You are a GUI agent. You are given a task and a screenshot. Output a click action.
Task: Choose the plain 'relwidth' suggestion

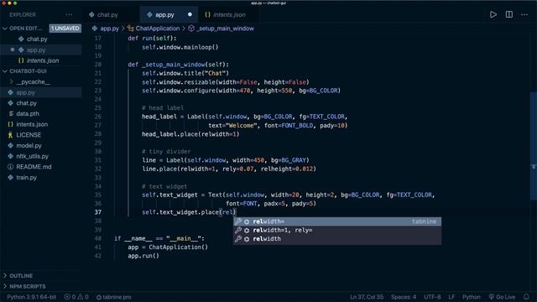(x=337, y=239)
